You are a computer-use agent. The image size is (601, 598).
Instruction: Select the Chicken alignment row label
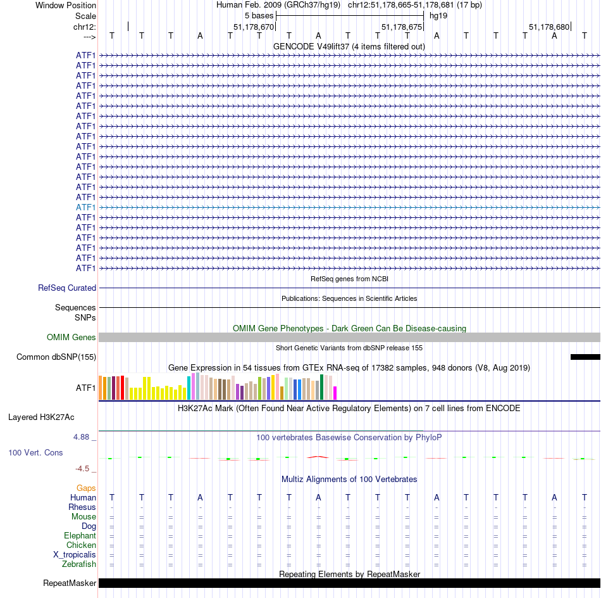point(81,545)
